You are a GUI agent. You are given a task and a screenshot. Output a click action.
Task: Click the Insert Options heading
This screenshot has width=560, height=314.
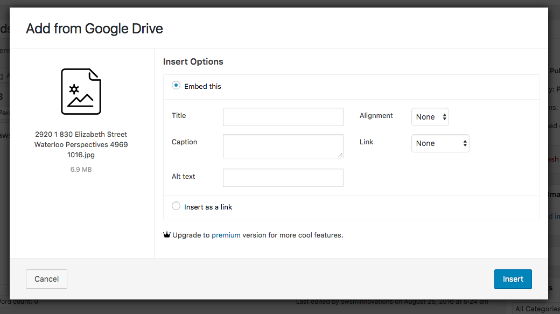click(x=193, y=61)
